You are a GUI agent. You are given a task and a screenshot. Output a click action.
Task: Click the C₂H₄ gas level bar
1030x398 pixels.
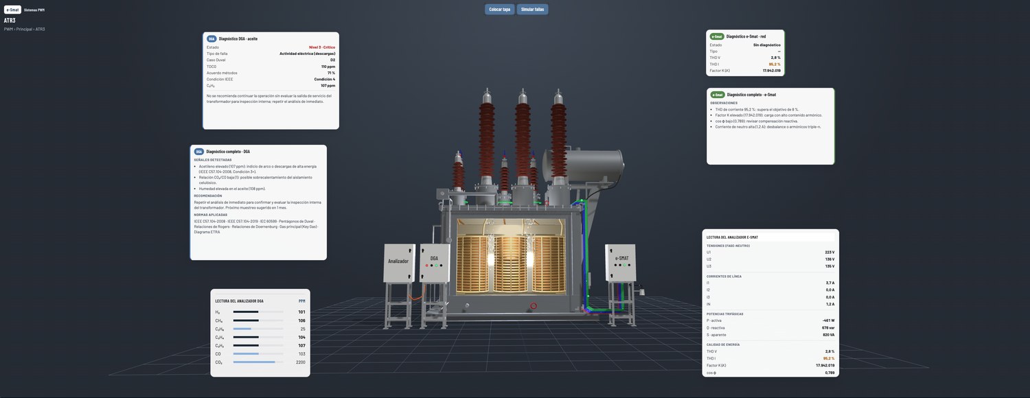click(258, 338)
